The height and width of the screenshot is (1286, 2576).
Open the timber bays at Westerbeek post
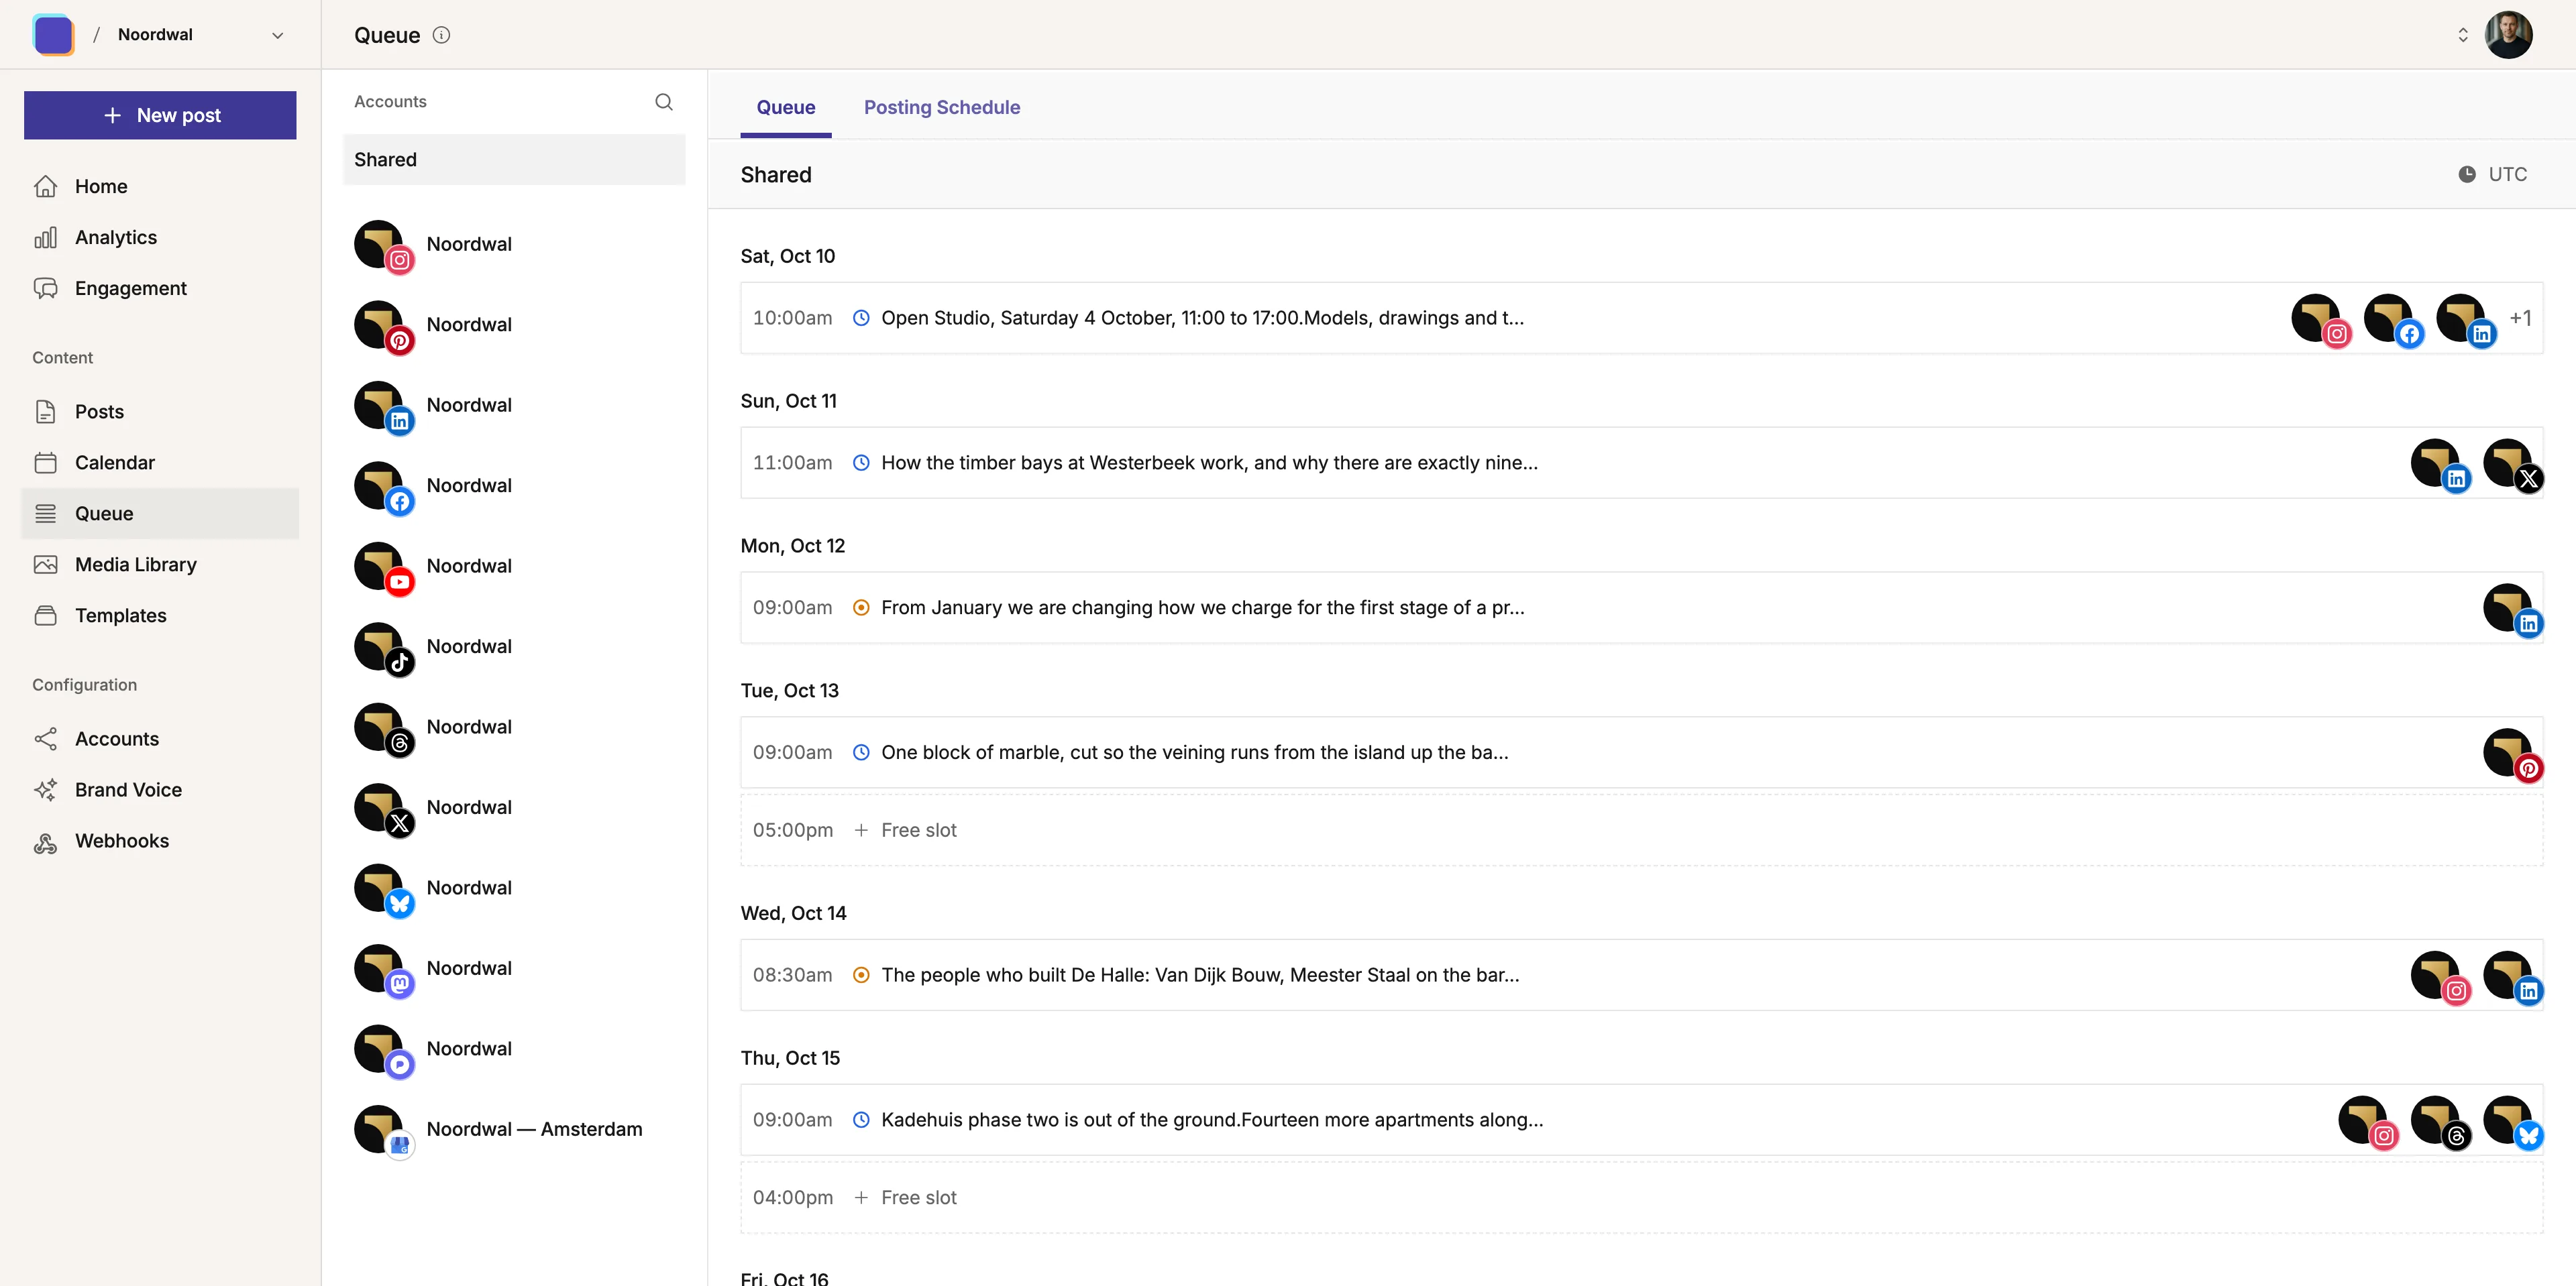1641,463
